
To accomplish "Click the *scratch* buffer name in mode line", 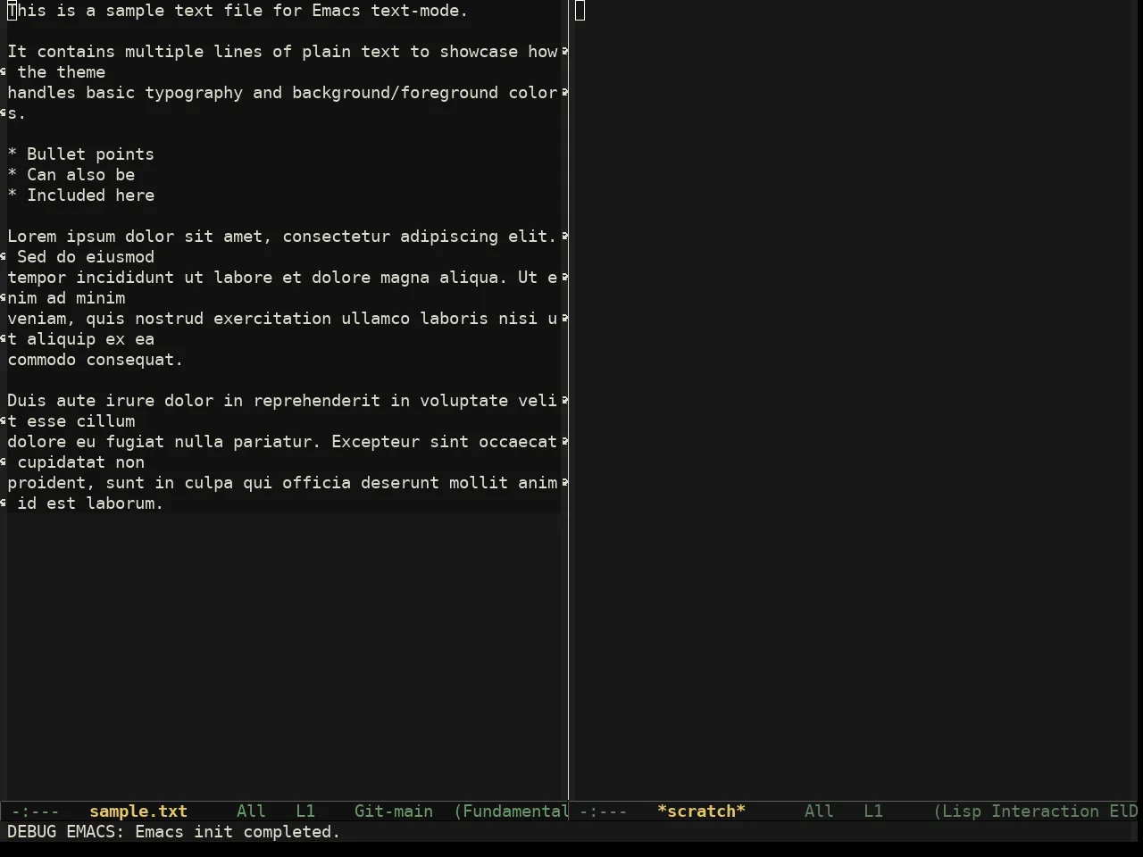I will [x=701, y=811].
